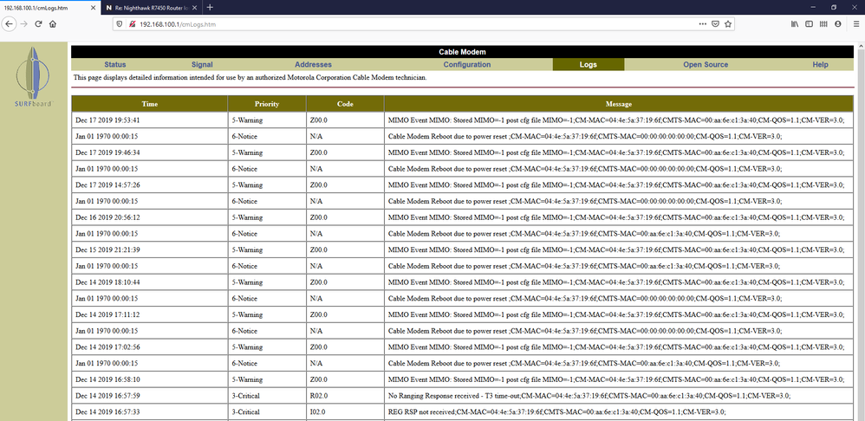Show sidebars using the sidebar icon
The height and width of the screenshot is (421, 865).
810,24
